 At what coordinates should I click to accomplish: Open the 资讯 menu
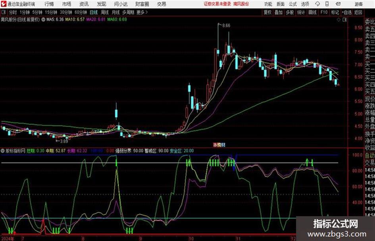(x=84, y=4)
